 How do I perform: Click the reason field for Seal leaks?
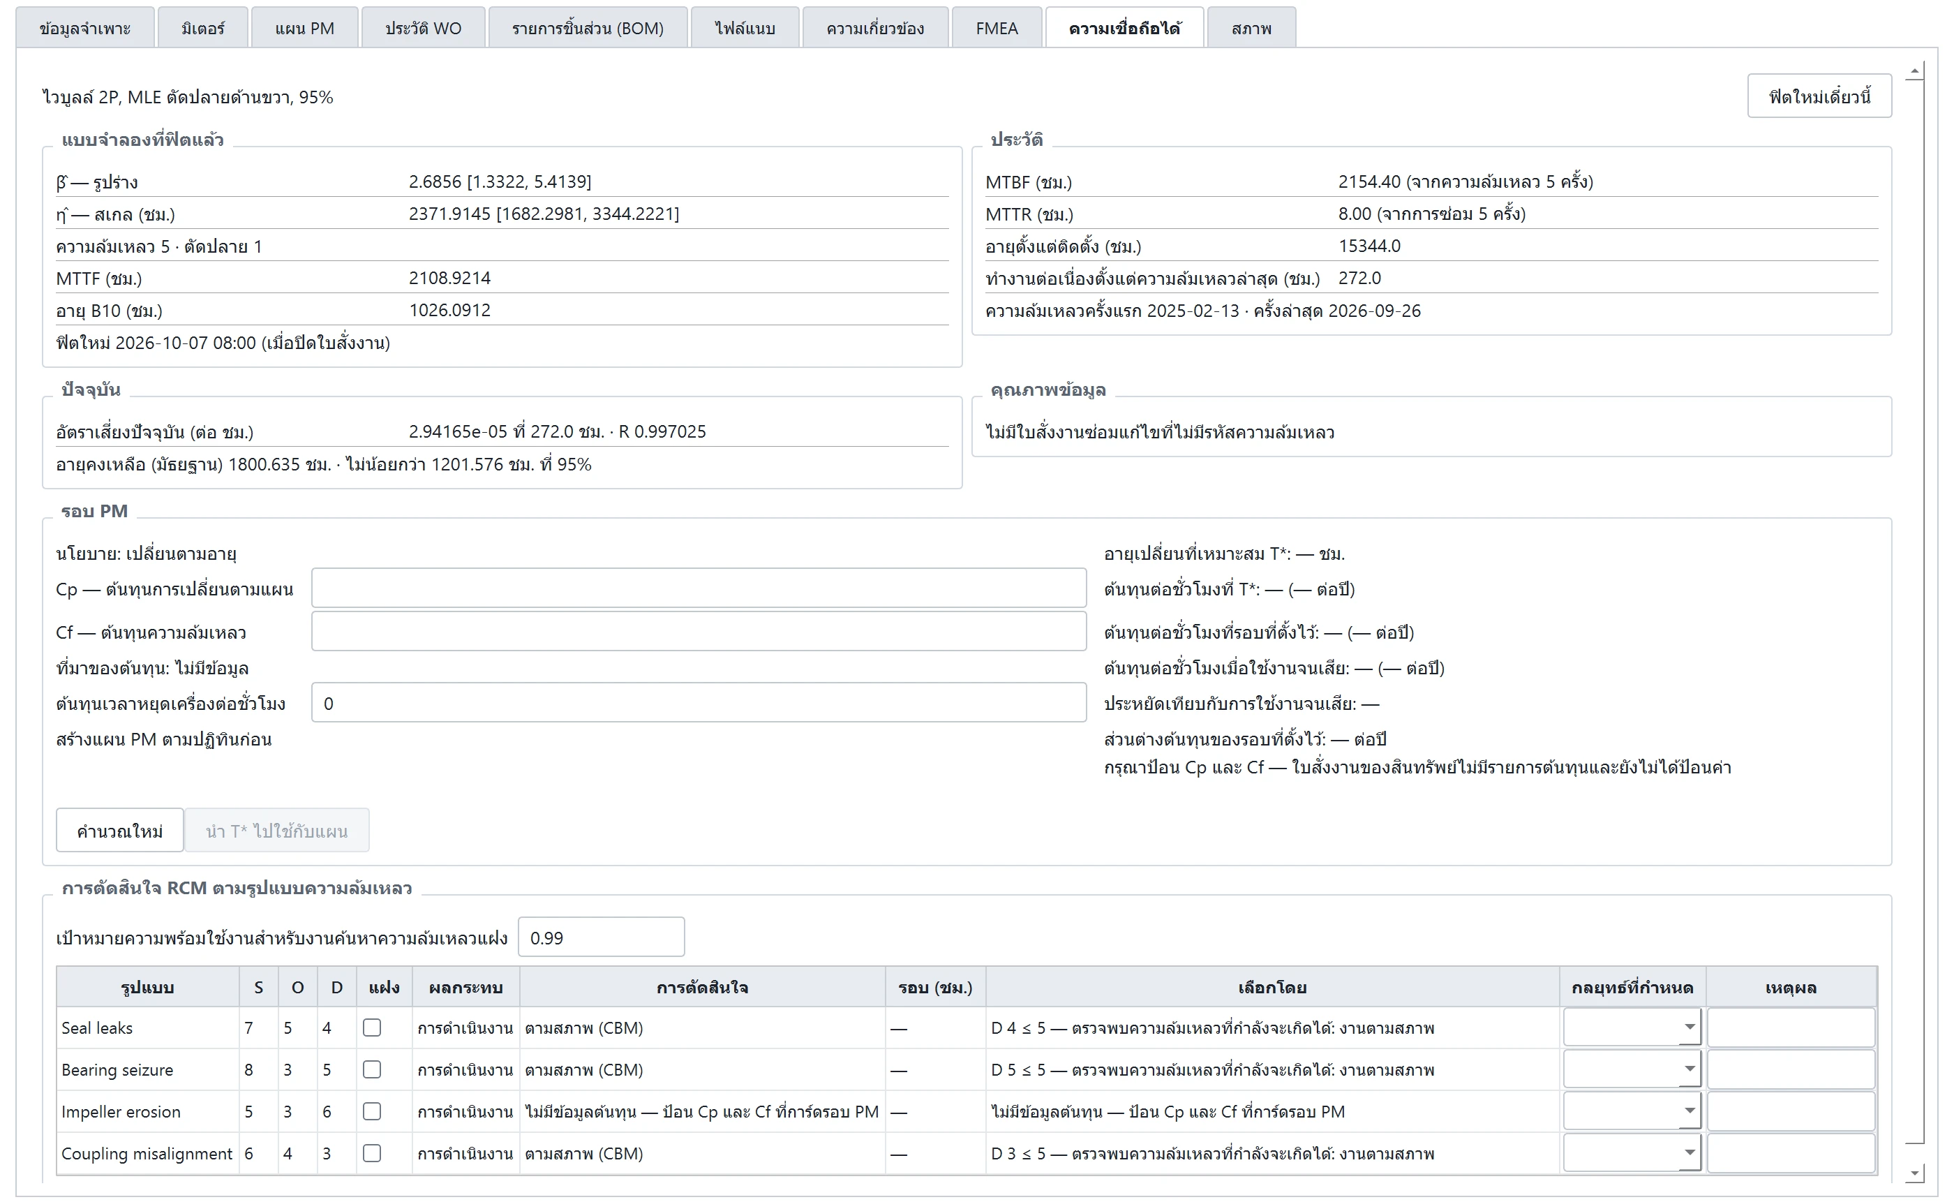pos(1791,1027)
